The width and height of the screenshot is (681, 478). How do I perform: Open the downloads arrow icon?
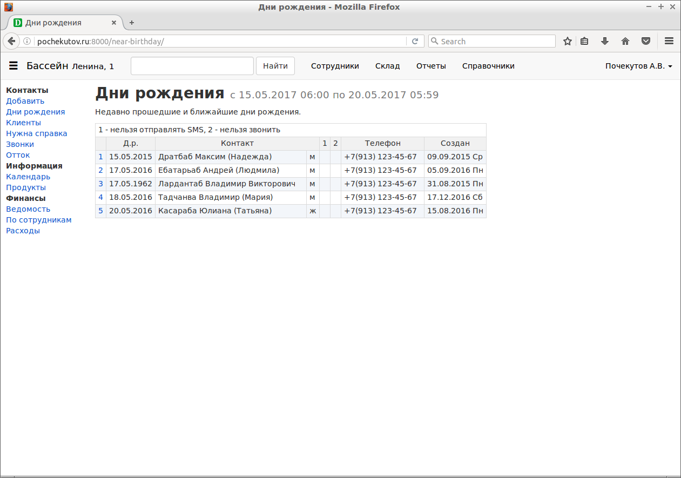[x=605, y=41]
